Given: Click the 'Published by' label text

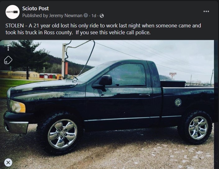Looking at the screenshot, I should 35,16.
